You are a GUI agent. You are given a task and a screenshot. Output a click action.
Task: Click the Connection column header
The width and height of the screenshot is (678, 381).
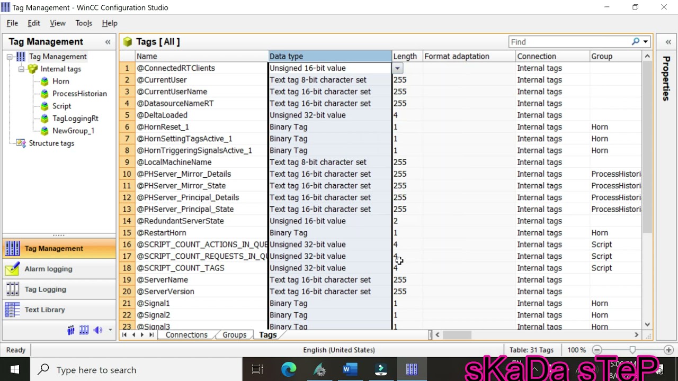point(552,56)
